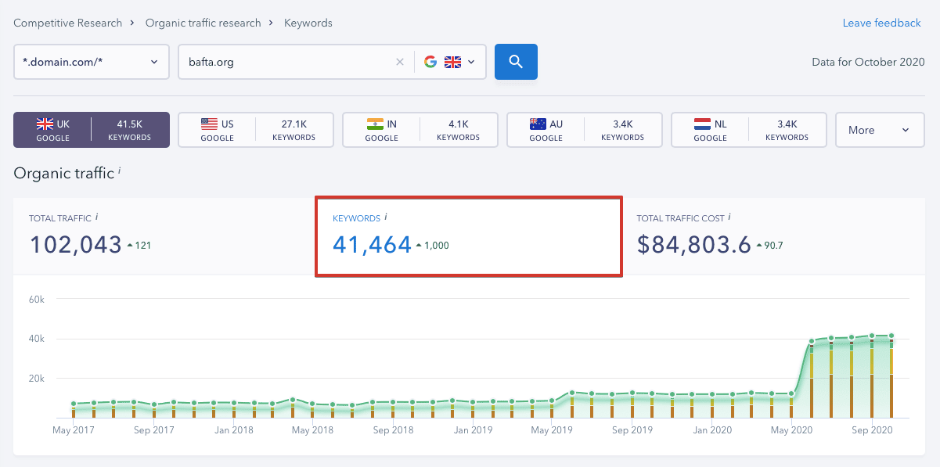Select the IN Google 4.1K keywords tab
The width and height of the screenshot is (940, 467).
(420, 130)
